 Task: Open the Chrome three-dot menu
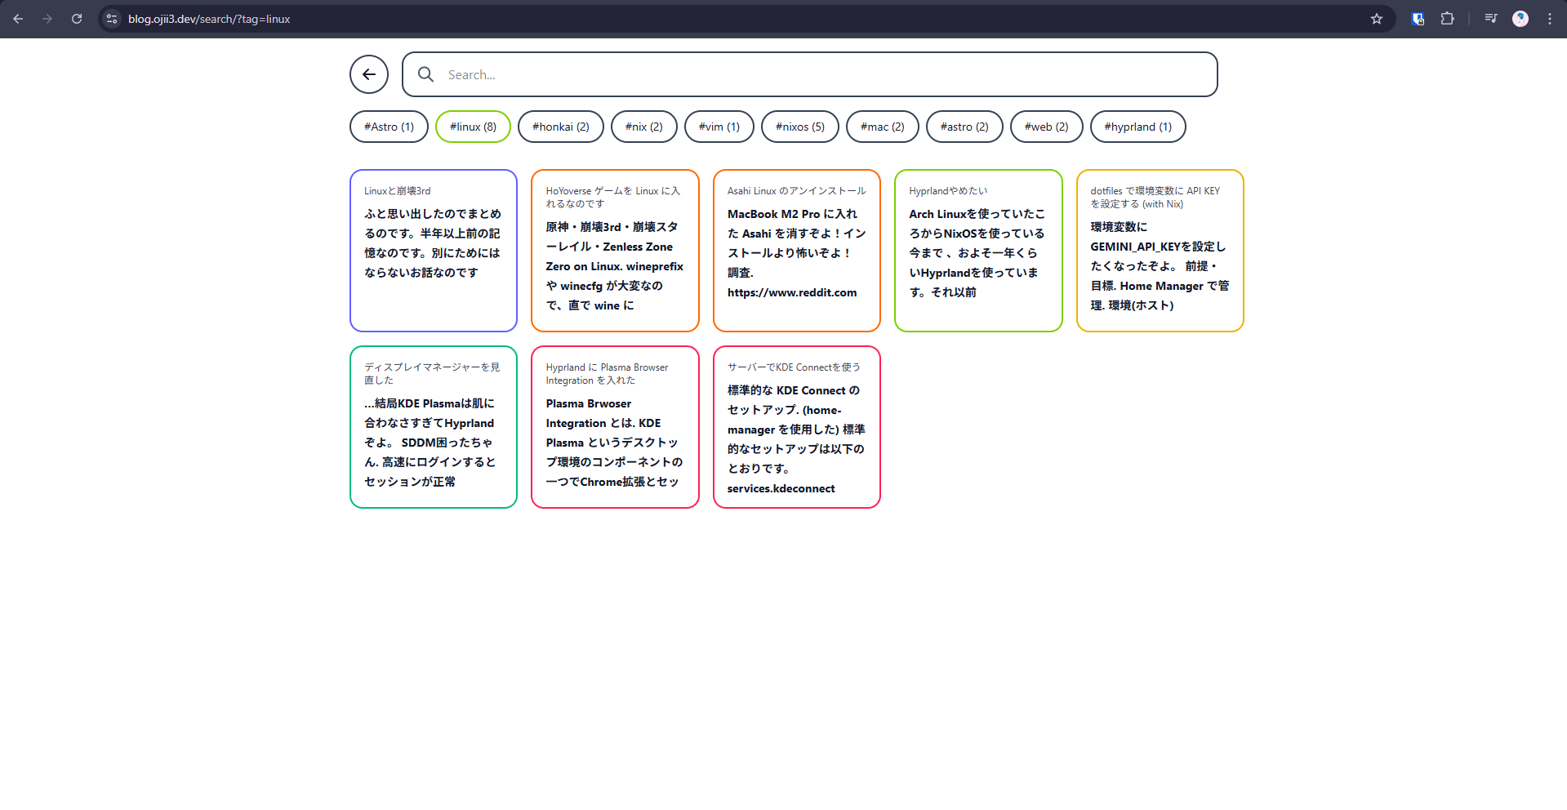(x=1549, y=19)
